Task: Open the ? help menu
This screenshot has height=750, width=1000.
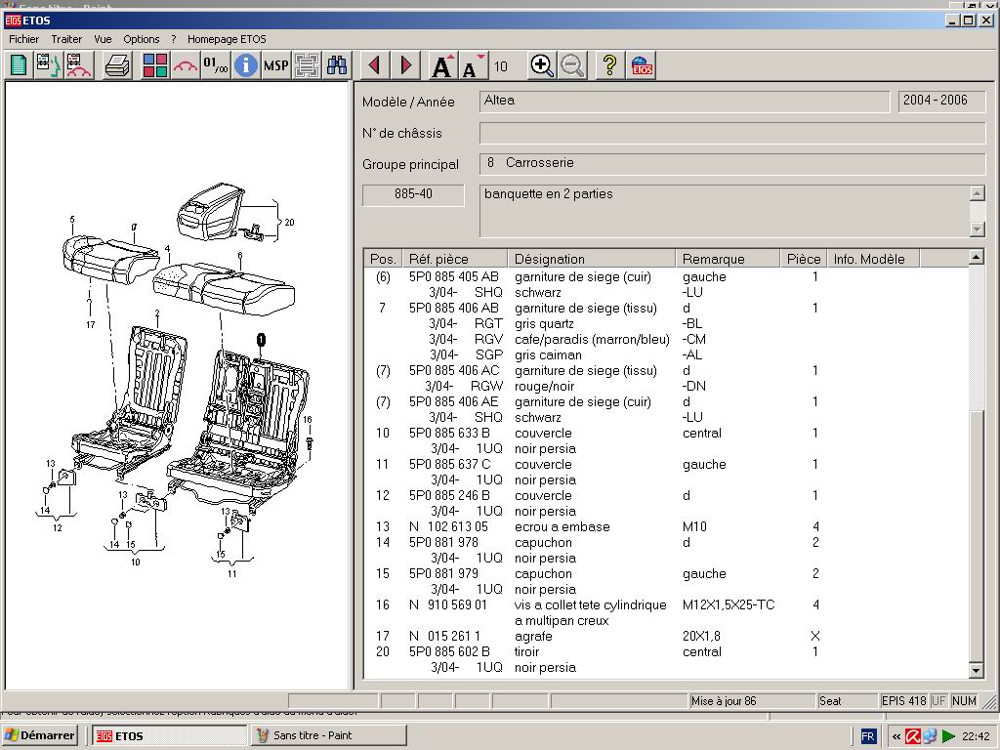Action: (174, 39)
